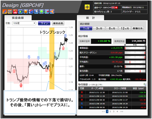Click the 累積損益 gauge bar
The image size is (152, 119).
point(135,48)
